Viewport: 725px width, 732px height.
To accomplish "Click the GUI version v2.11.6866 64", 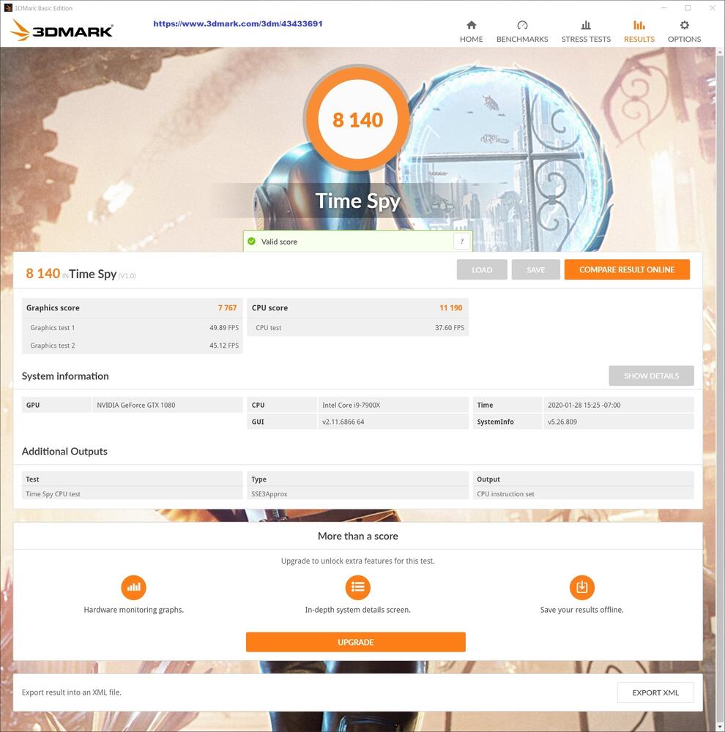I will 343,422.
